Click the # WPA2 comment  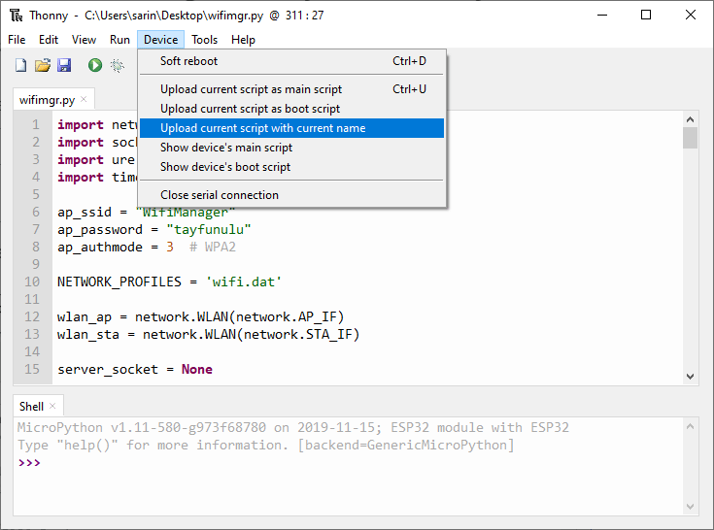(213, 247)
